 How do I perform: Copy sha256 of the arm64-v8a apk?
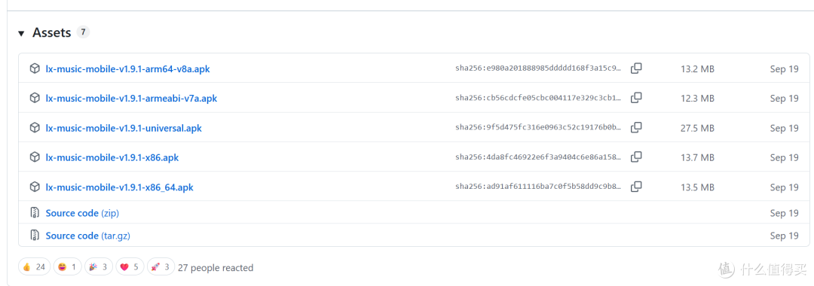(x=636, y=68)
